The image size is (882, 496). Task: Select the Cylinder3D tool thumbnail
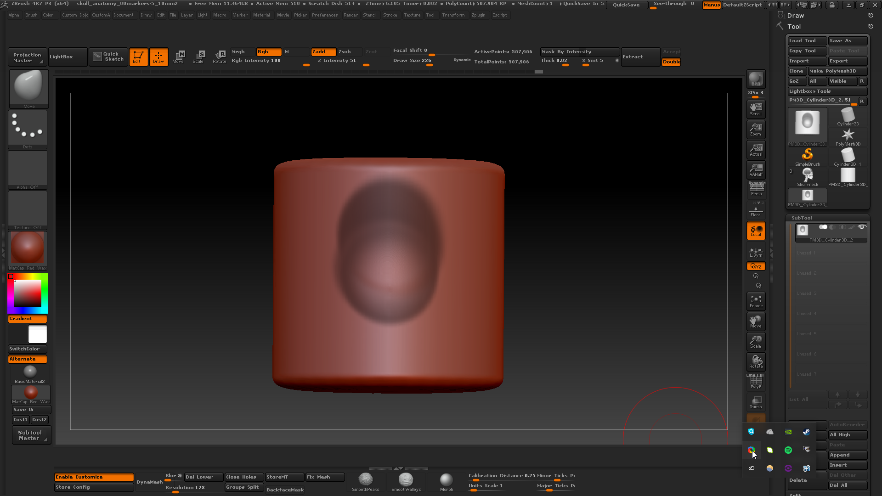(x=848, y=117)
